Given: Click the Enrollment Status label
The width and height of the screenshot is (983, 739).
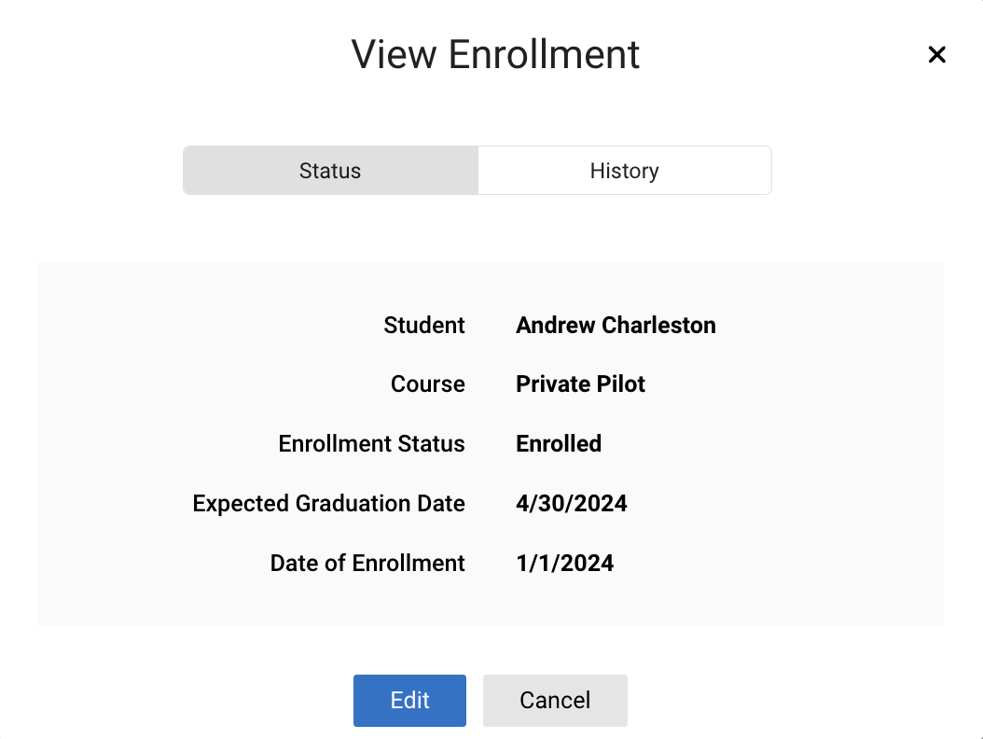Looking at the screenshot, I should click(x=371, y=444).
